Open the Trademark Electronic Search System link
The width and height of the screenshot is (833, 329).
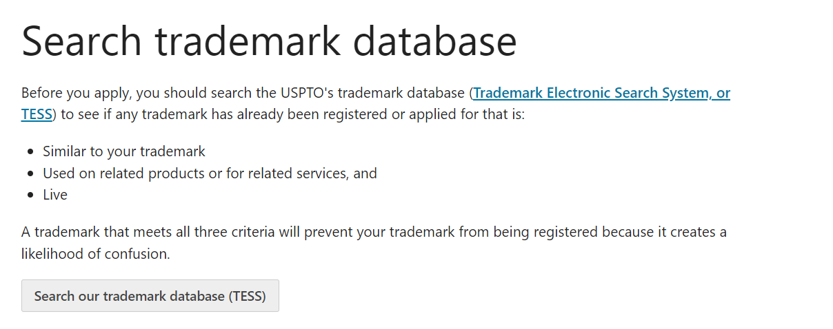pos(602,92)
